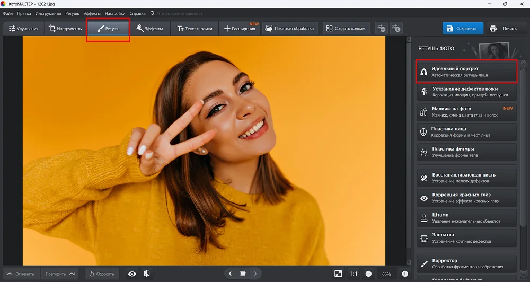Save the photo with Сохранить
The height and width of the screenshot is (282, 530).
[x=463, y=29]
